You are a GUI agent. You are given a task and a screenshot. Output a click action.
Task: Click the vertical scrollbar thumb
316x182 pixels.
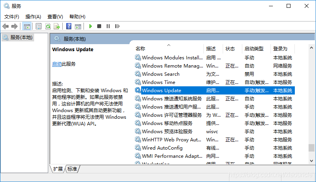[x=311, y=148]
